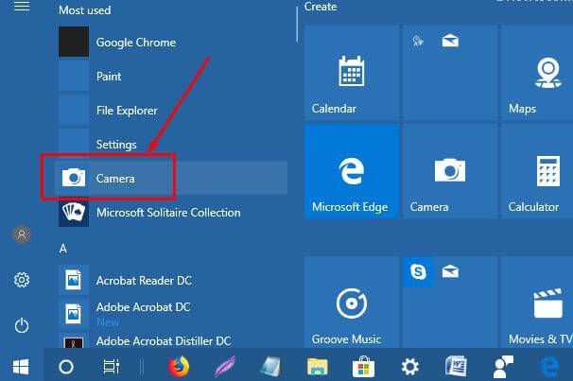Click the Most used heading
The width and height of the screenshot is (573, 381).
point(85,10)
